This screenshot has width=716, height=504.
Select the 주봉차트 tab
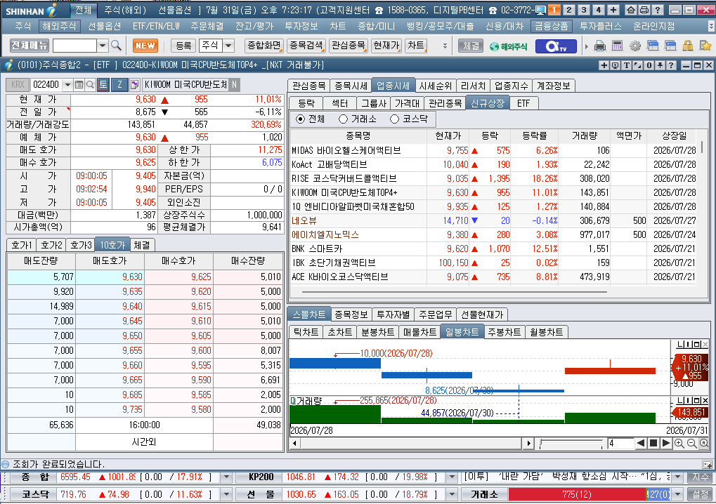click(504, 332)
